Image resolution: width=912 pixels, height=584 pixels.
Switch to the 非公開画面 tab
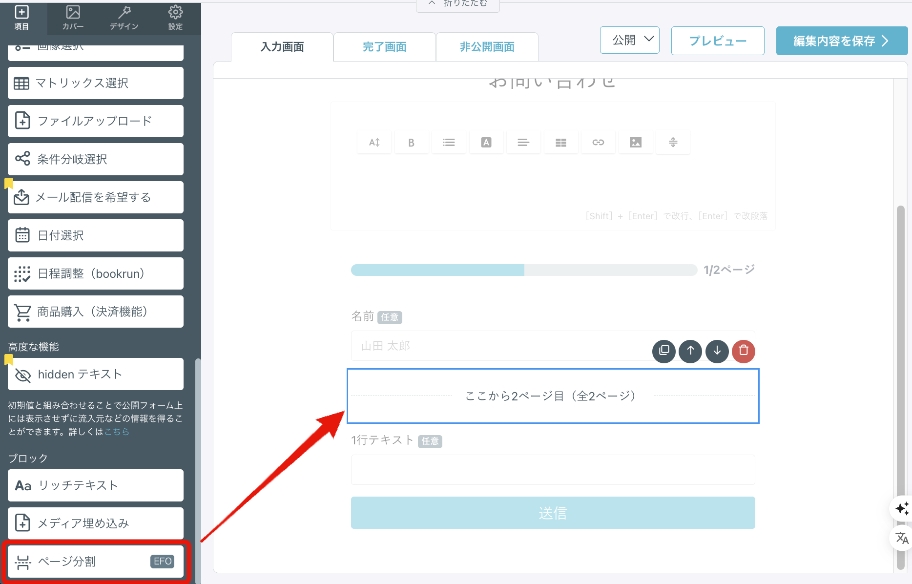pyautogui.click(x=487, y=47)
